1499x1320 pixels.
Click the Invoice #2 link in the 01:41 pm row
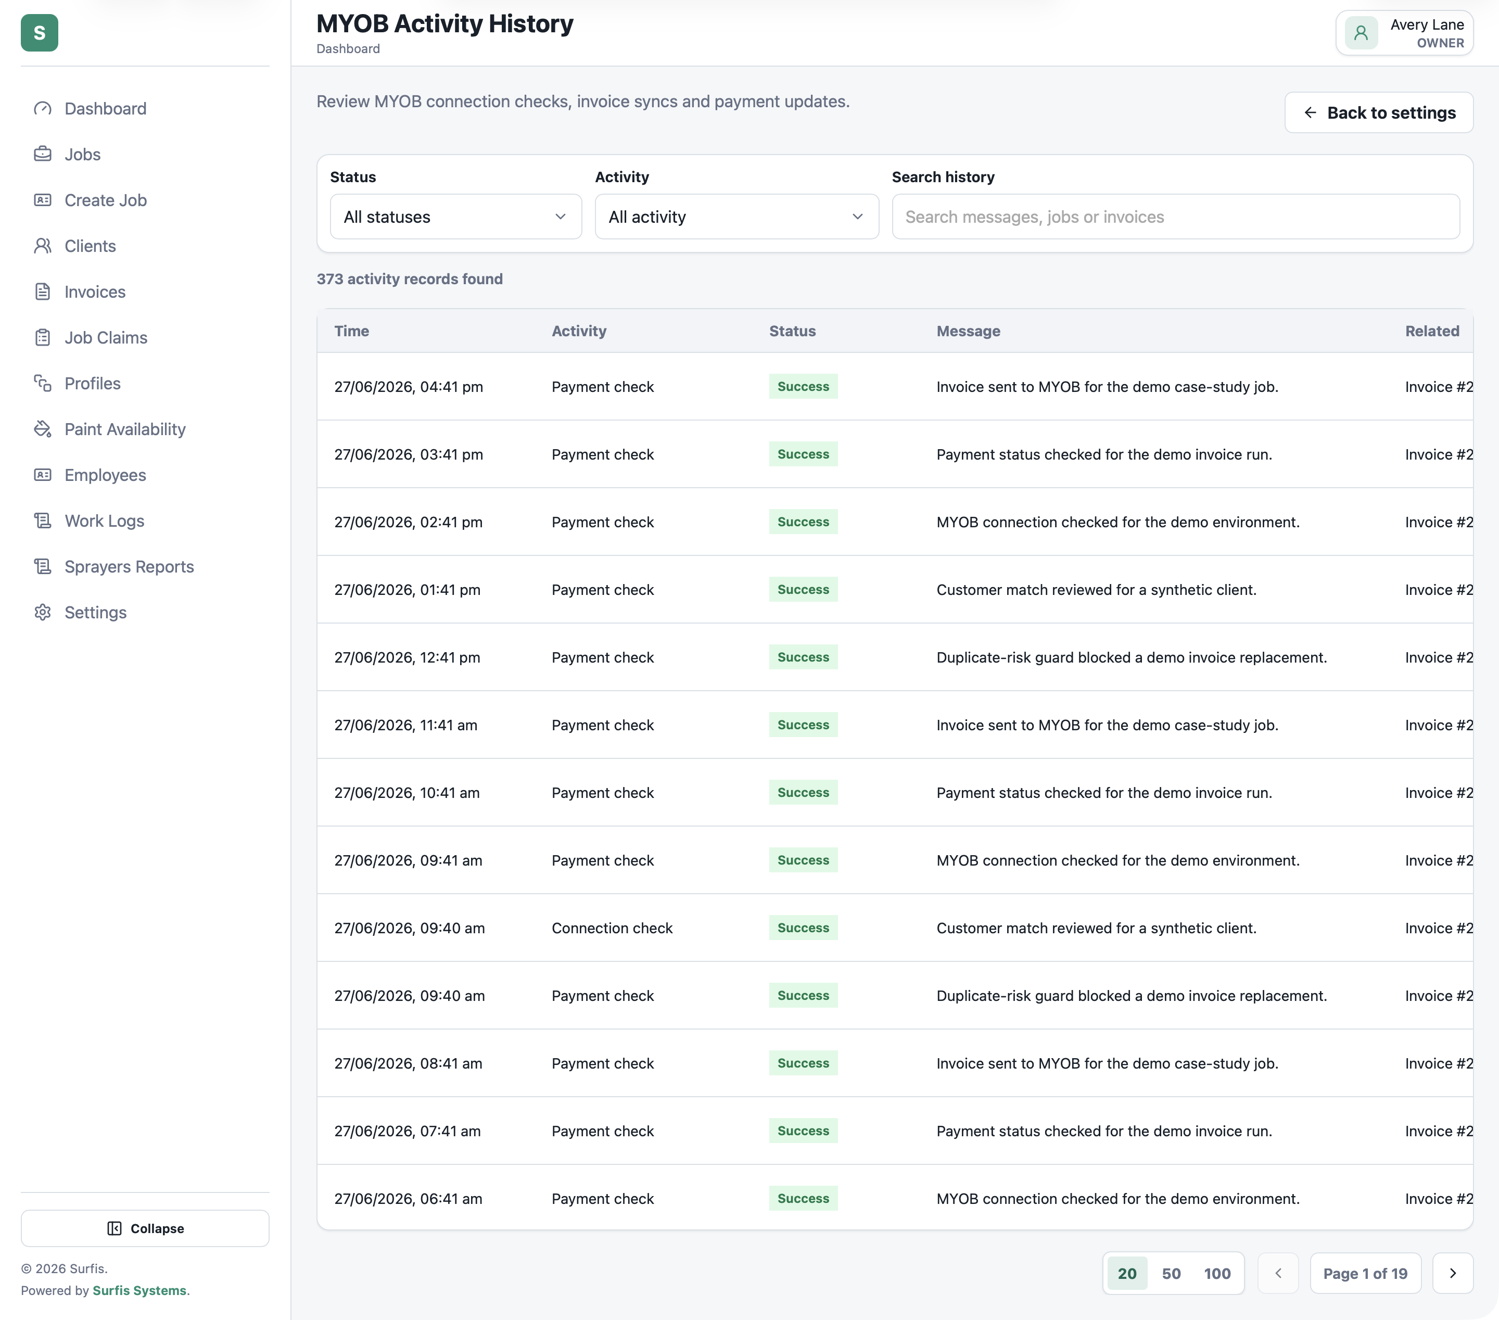(x=1439, y=590)
